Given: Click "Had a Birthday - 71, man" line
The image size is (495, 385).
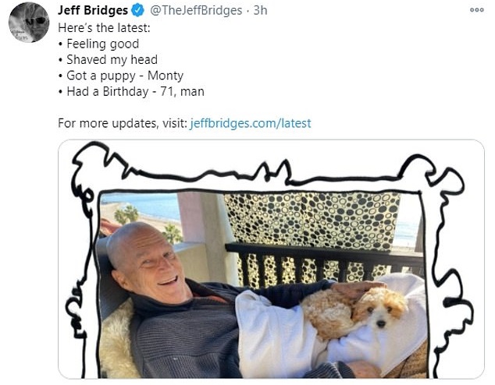Looking at the screenshot, I should [x=131, y=91].
